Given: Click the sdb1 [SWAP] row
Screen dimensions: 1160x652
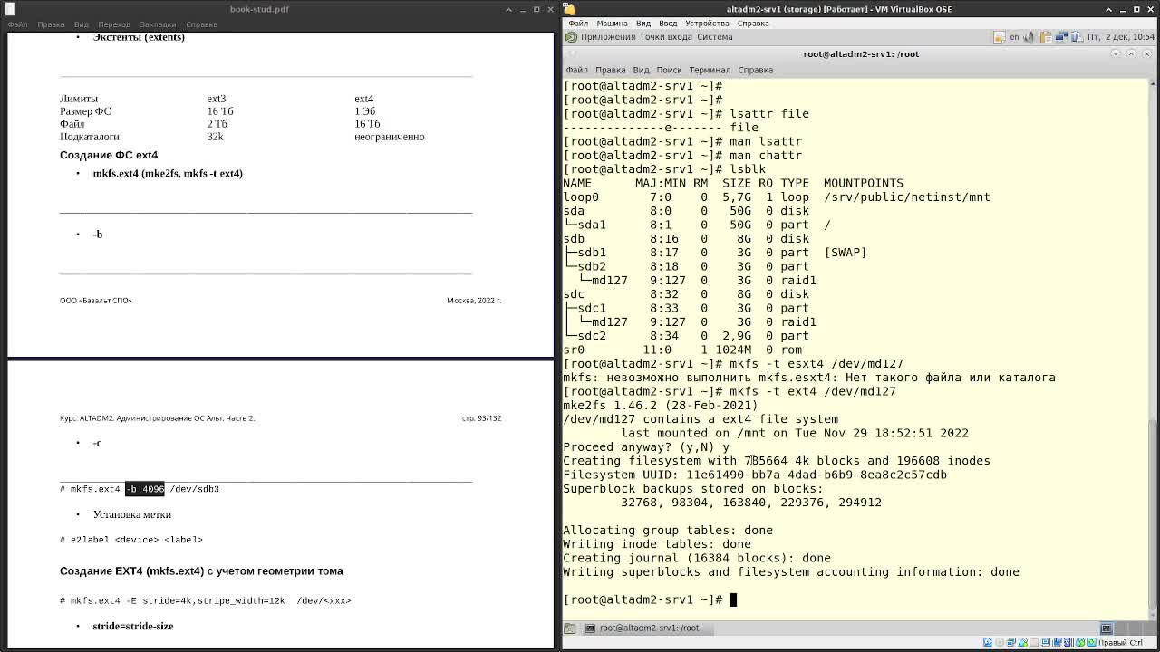Looking at the screenshot, I should (x=715, y=253).
